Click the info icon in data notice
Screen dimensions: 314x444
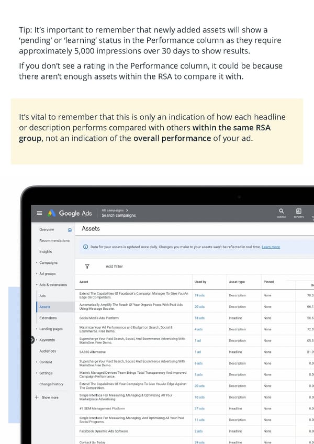pyautogui.click(x=85, y=247)
